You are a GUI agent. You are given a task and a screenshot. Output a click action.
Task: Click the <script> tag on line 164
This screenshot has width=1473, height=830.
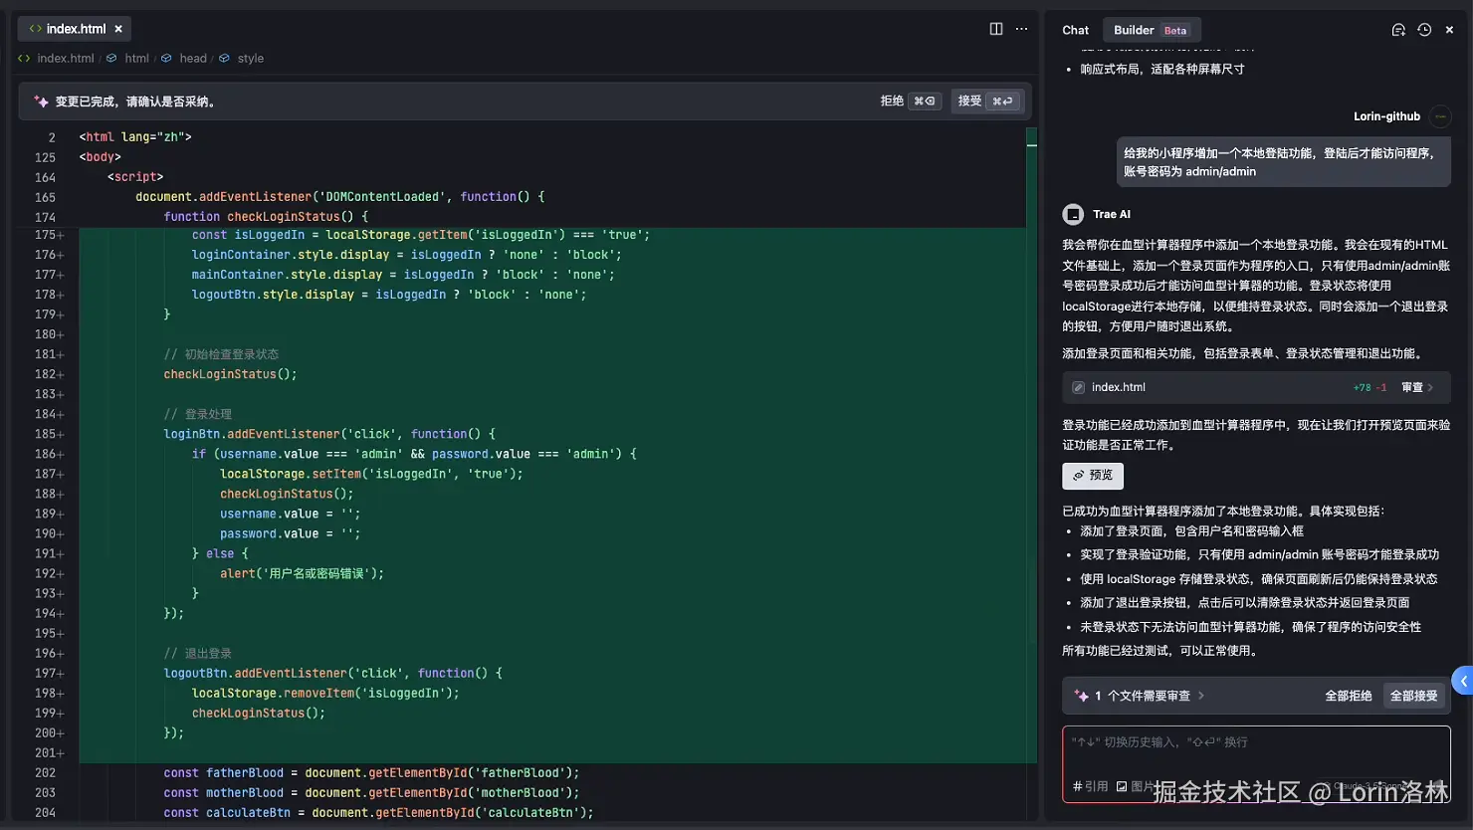(135, 177)
